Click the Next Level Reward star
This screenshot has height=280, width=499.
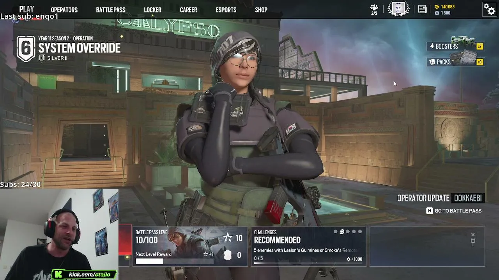[x=206, y=254]
